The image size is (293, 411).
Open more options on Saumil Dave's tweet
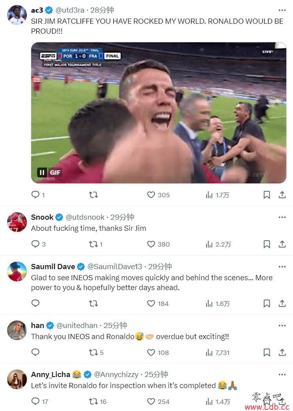click(x=282, y=267)
